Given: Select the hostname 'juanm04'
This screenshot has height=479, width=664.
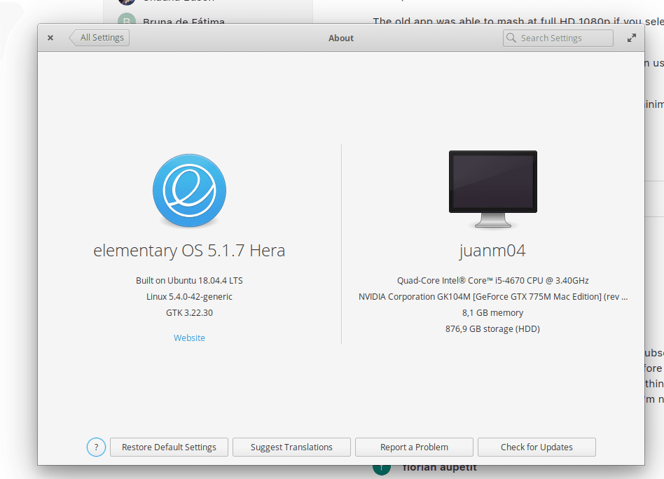Looking at the screenshot, I should click(492, 251).
